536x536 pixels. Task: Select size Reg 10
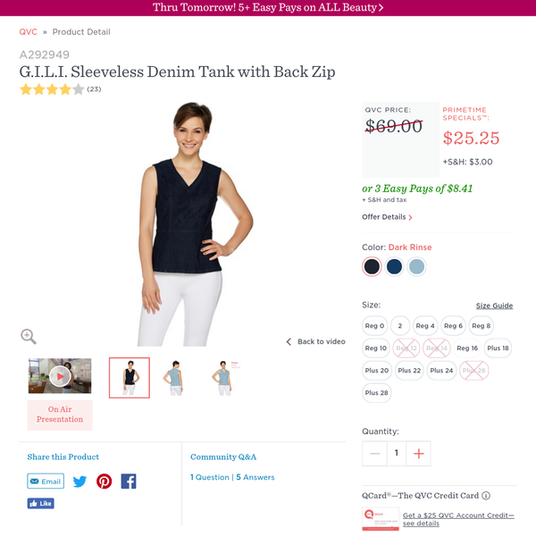pos(375,348)
